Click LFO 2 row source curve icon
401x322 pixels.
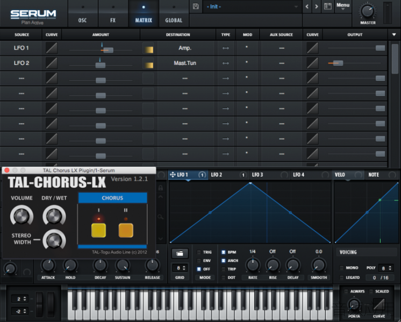tap(52, 63)
